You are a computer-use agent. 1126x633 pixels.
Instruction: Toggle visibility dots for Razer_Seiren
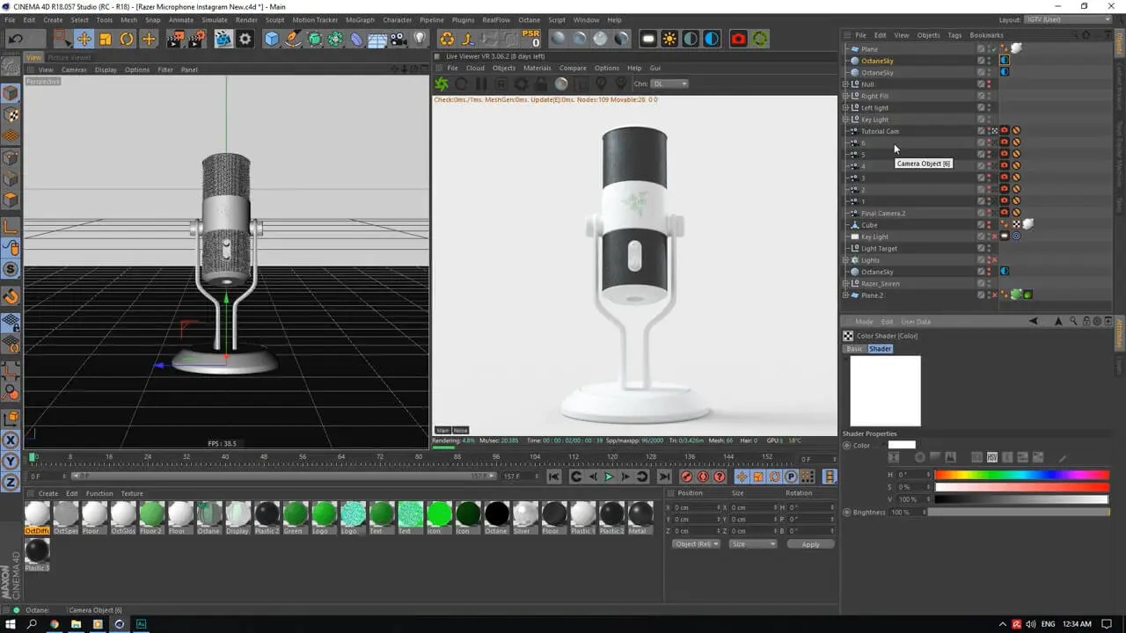(x=989, y=284)
